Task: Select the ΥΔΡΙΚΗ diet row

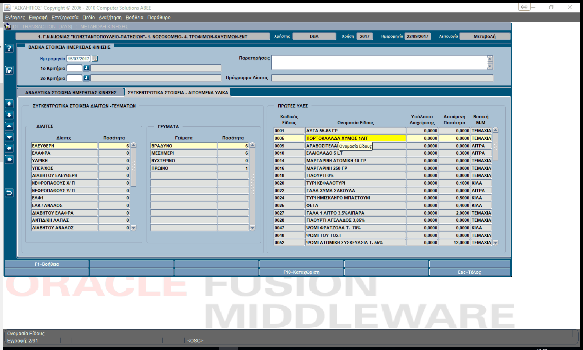Action: click(x=64, y=161)
